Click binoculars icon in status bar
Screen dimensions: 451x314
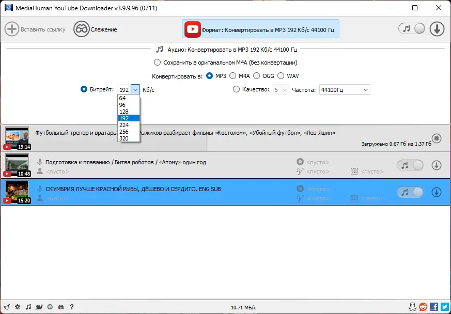coord(60,307)
